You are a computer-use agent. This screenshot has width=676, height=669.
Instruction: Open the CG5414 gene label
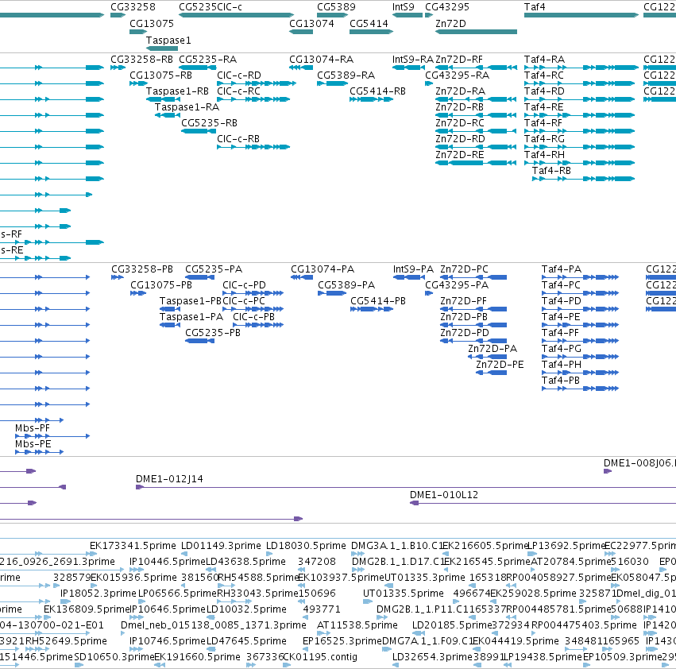click(x=369, y=24)
